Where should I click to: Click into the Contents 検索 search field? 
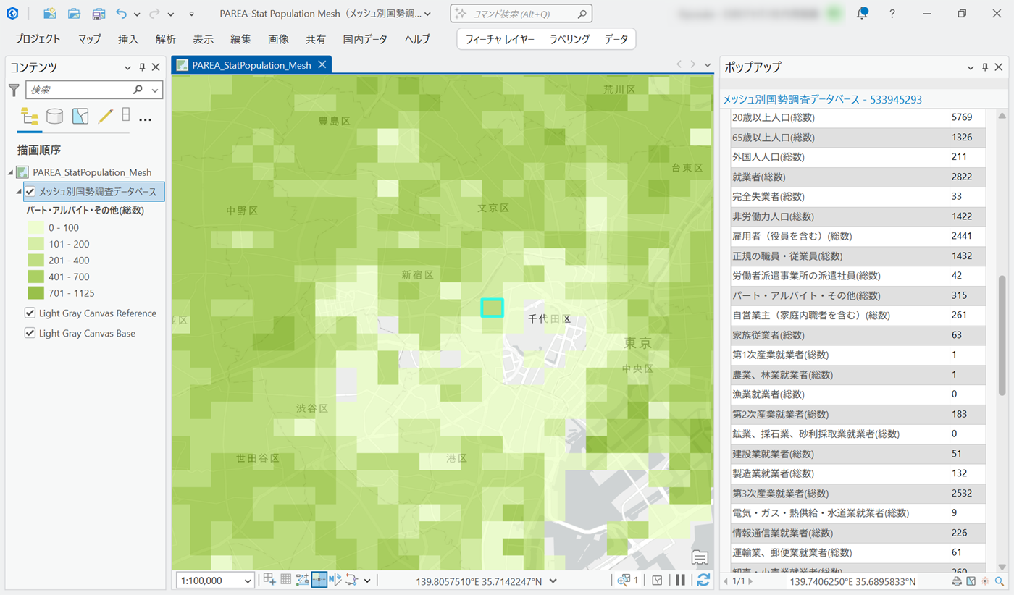[80, 90]
